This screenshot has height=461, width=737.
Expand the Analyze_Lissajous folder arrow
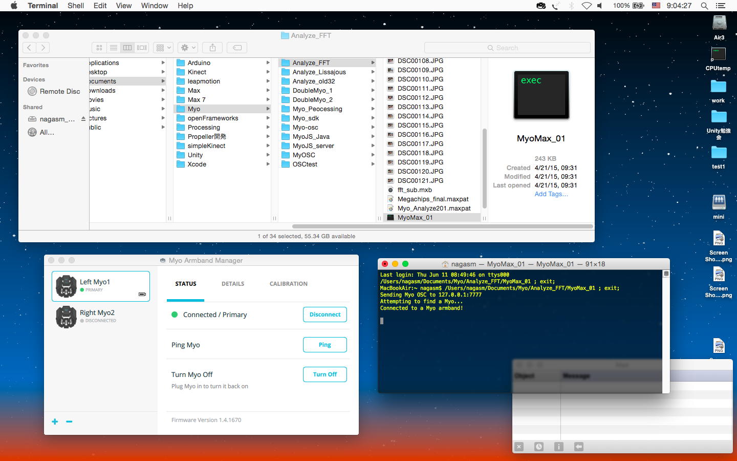click(373, 72)
